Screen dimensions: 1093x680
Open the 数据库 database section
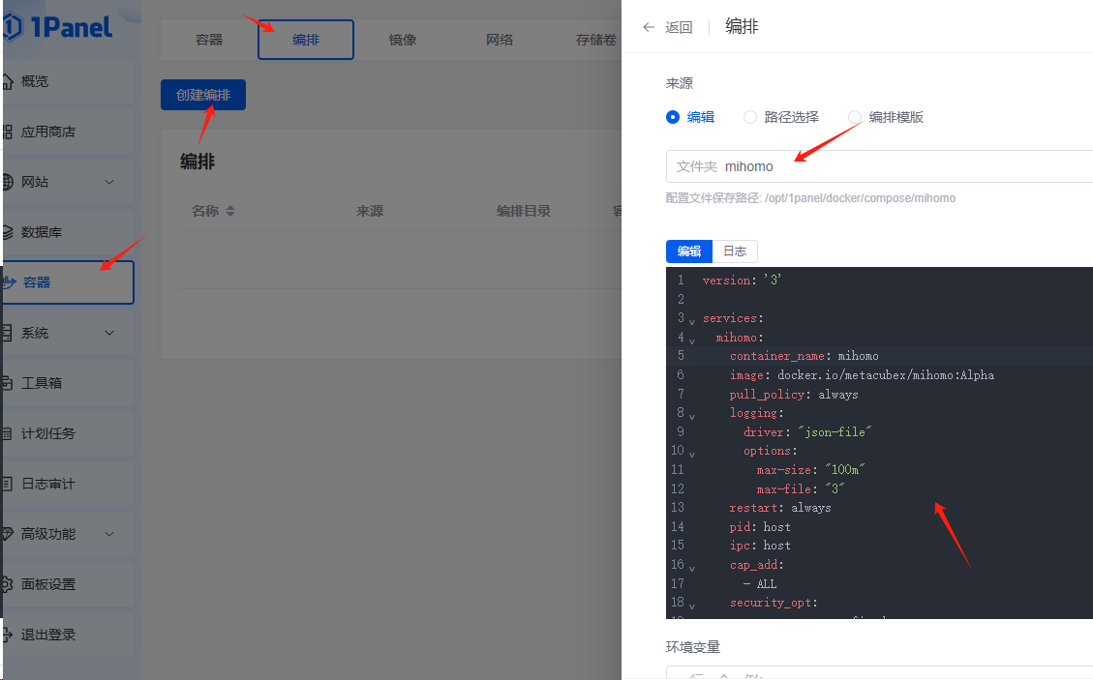[x=42, y=232]
